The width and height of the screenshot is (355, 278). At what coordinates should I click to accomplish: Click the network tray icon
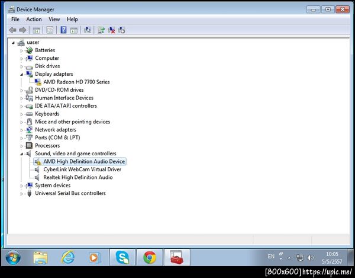pyautogui.click(x=300, y=258)
